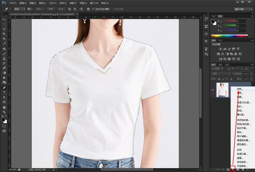Screen dimensions: 255x172
Task: Click the foreground color swatch in toolbar
Action: 4,119
